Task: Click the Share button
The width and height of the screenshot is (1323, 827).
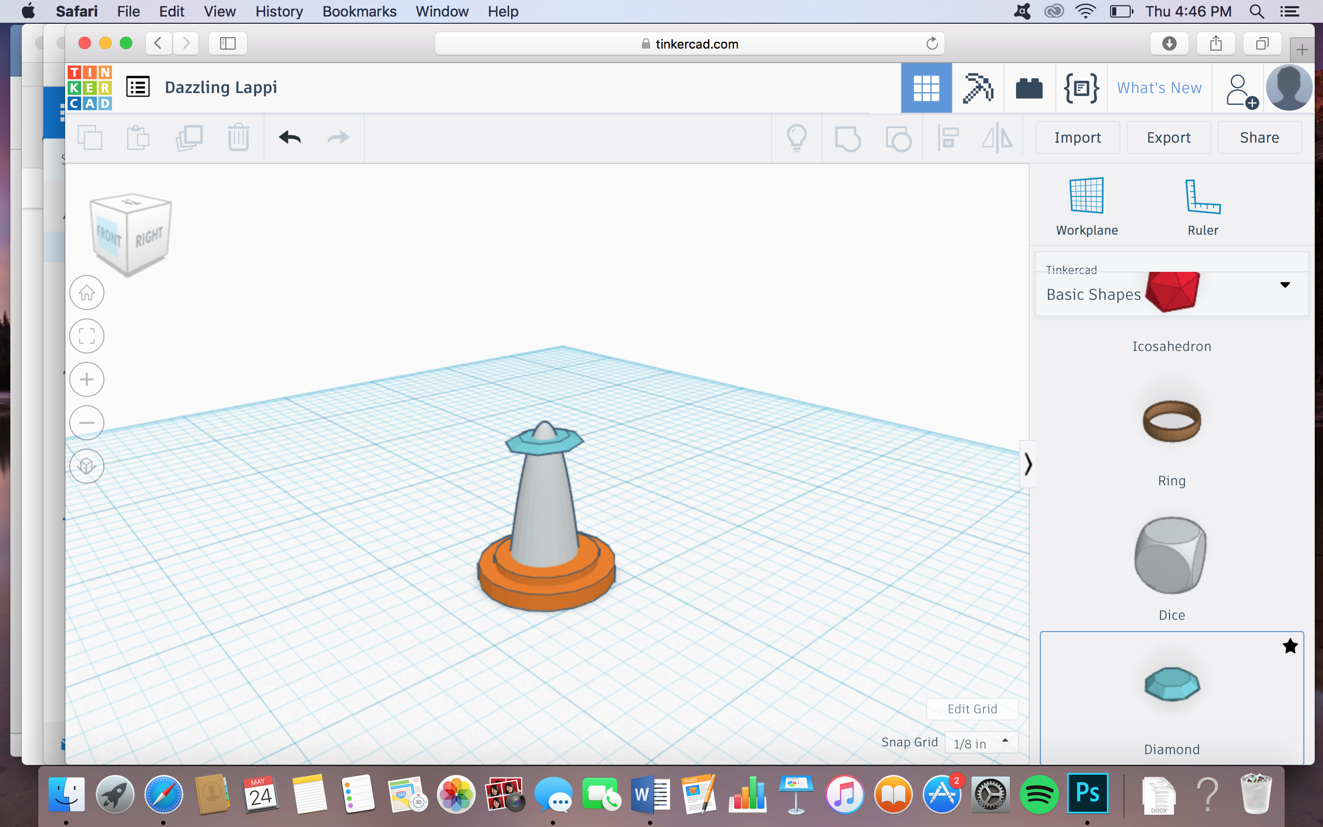Action: 1259,137
